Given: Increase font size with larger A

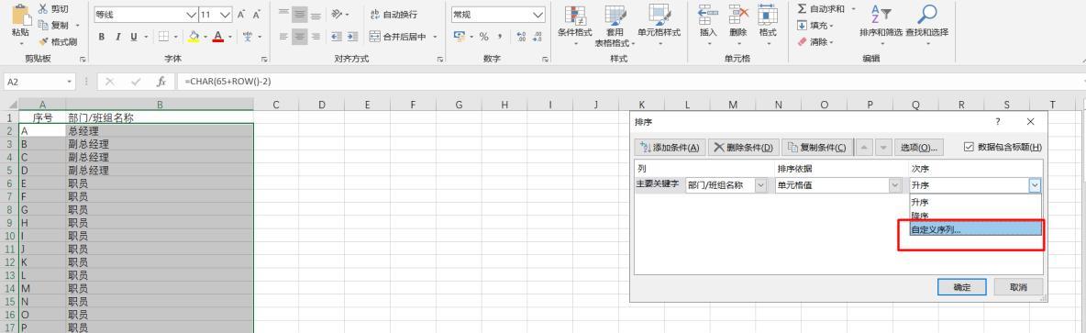Looking at the screenshot, I should coord(241,15).
